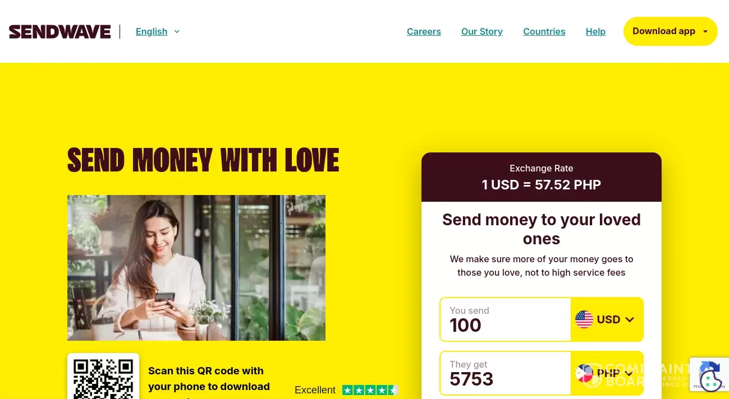
Task: Click the QR code image
Action: [103, 378]
